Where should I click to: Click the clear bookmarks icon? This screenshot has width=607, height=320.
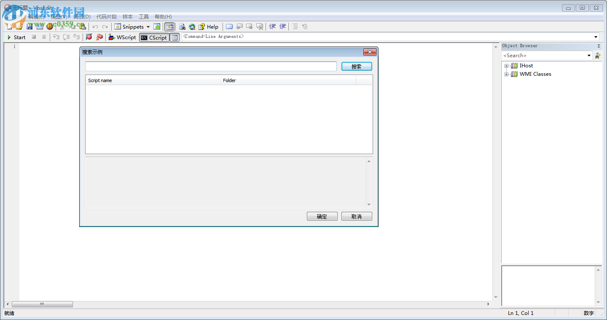pyautogui.click(x=260, y=27)
